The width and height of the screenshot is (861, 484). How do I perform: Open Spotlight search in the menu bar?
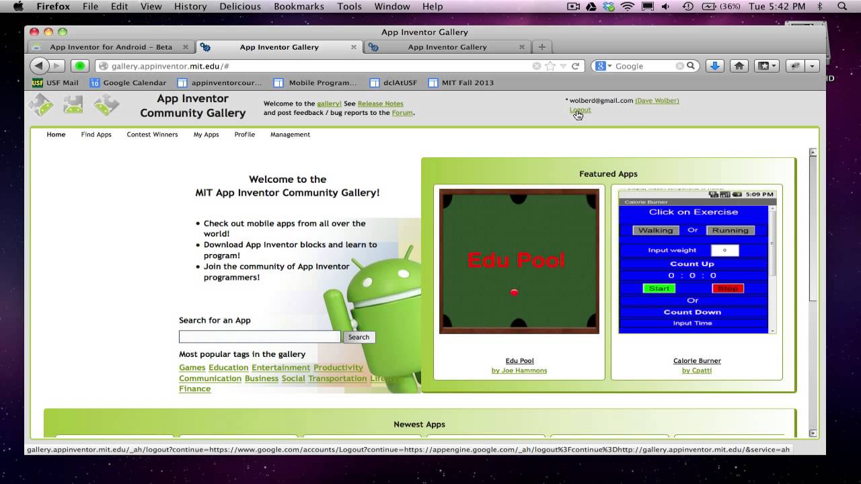pyautogui.click(x=842, y=7)
